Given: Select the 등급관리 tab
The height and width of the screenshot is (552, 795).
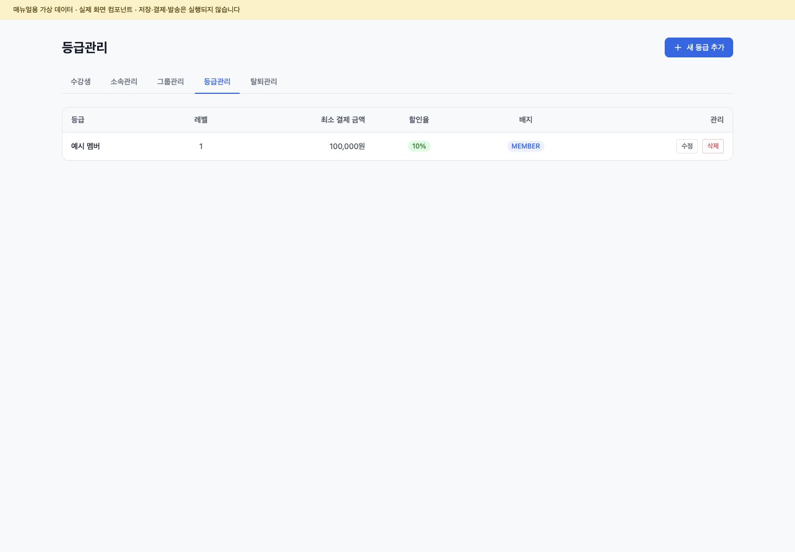Looking at the screenshot, I should click(x=217, y=82).
